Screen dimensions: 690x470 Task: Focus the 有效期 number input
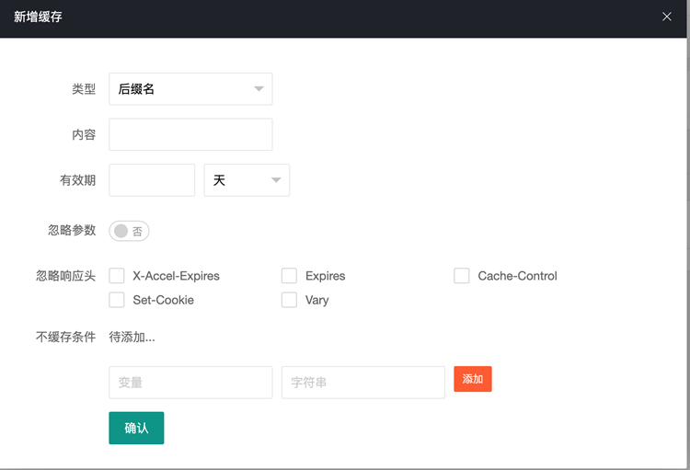[x=152, y=180]
